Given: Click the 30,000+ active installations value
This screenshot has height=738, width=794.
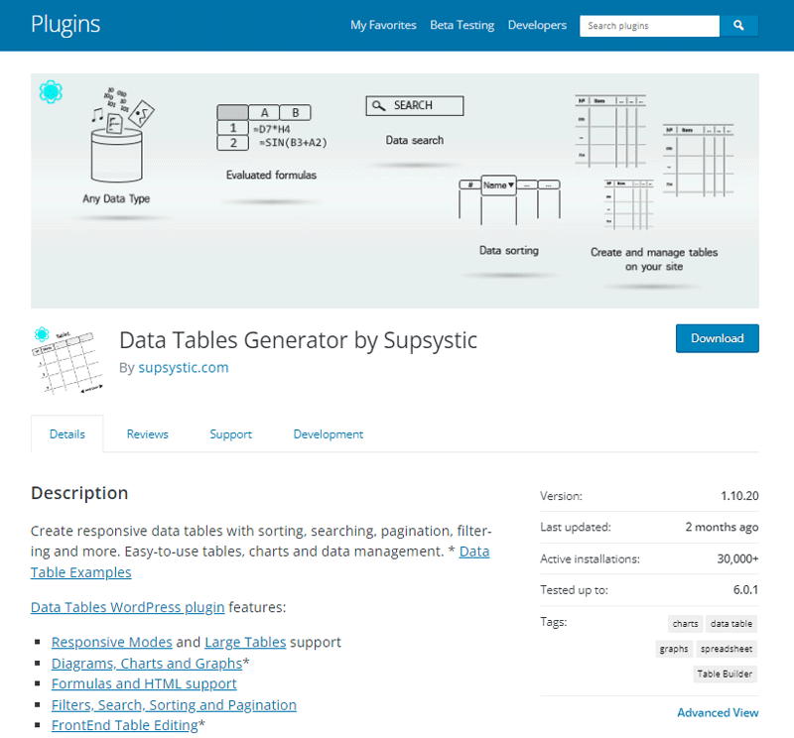Looking at the screenshot, I should coord(737,558).
